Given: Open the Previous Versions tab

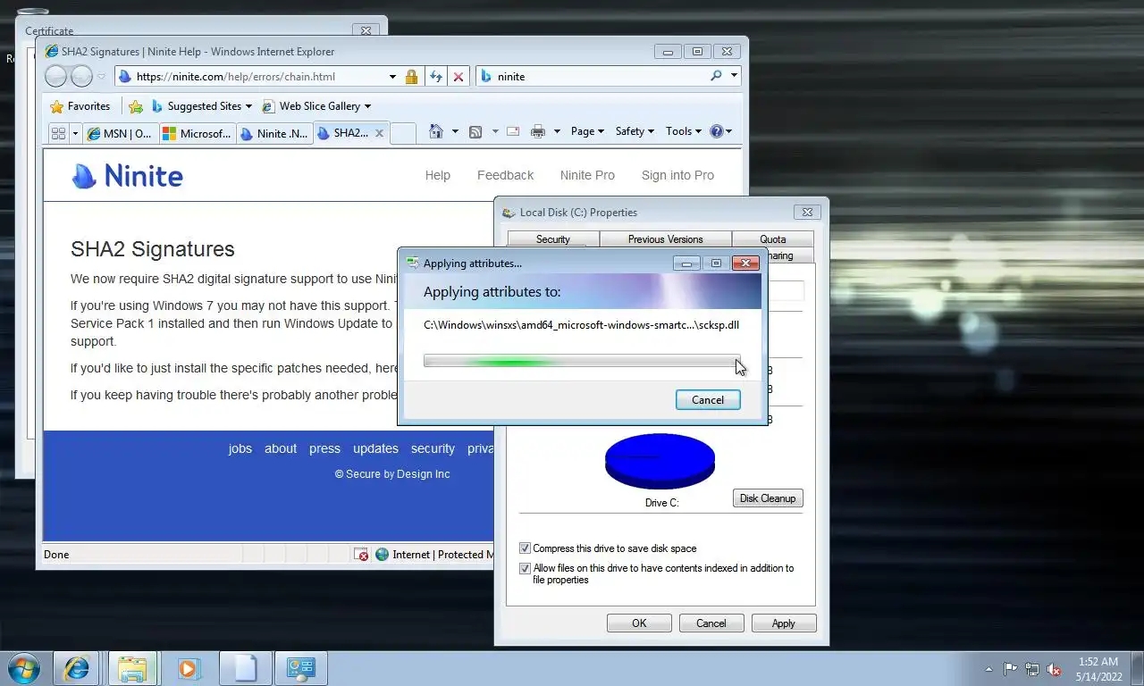Looking at the screenshot, I should point(665,239).
